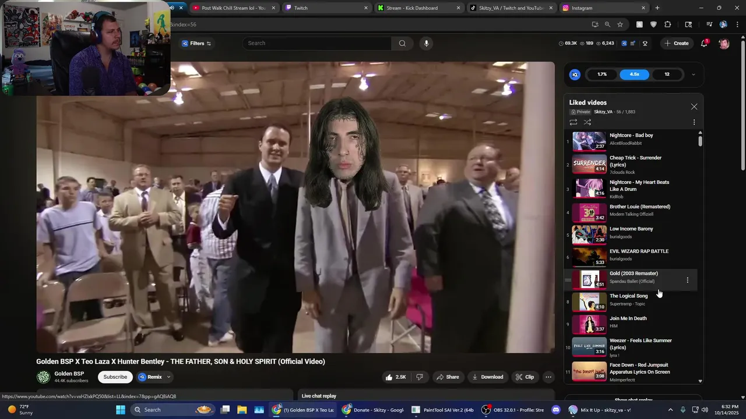Like the video with thumbs up
The width and height of the screenshot is (746, 419).
pos(395,377)
